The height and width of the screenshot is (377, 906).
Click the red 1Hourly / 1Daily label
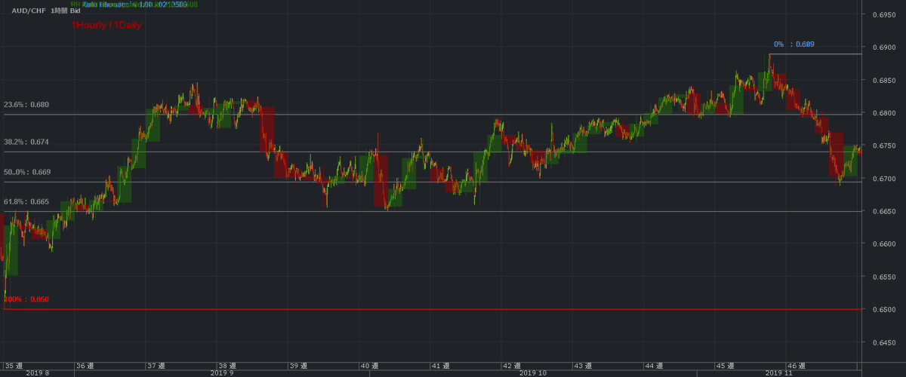click(x=106, y=25)
